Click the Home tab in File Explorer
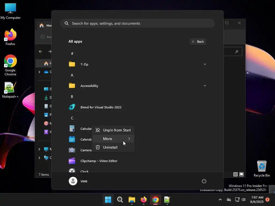The image size is (275, 206). [45, 25]
